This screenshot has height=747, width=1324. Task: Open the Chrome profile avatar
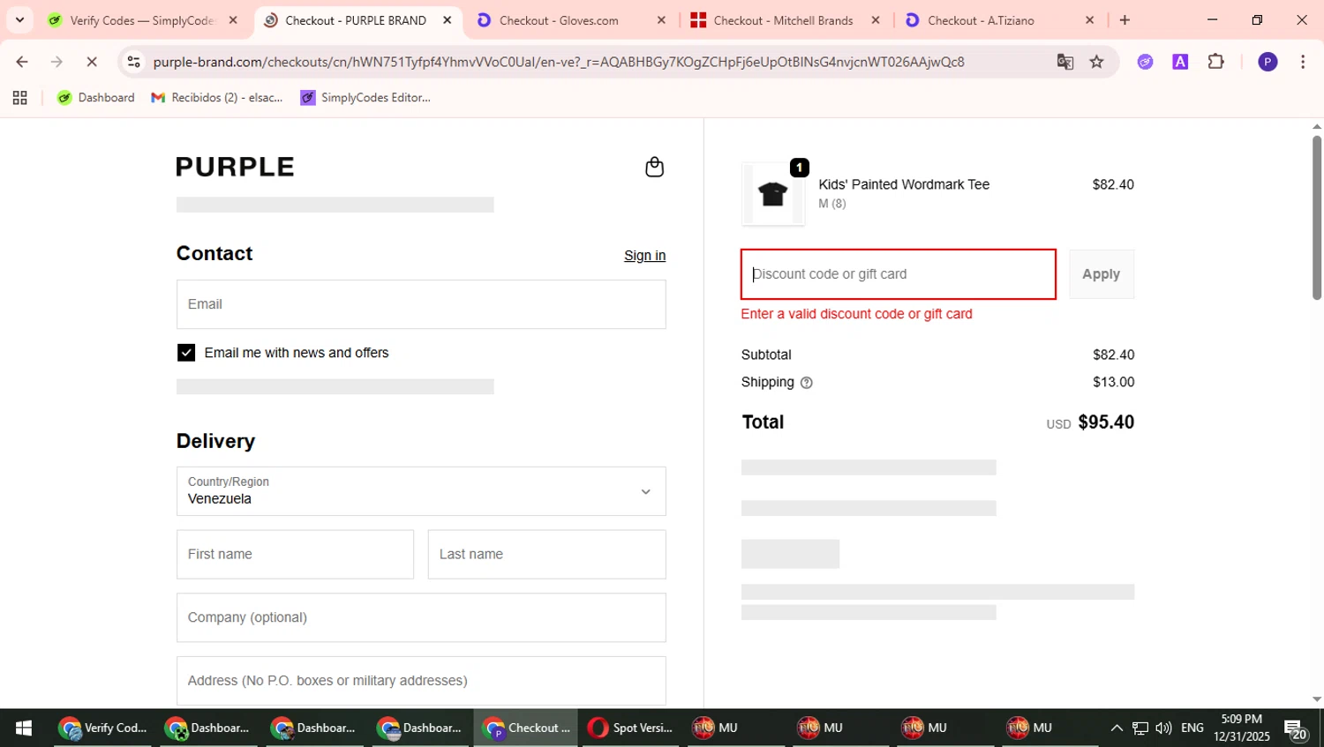coord(1268,62)
